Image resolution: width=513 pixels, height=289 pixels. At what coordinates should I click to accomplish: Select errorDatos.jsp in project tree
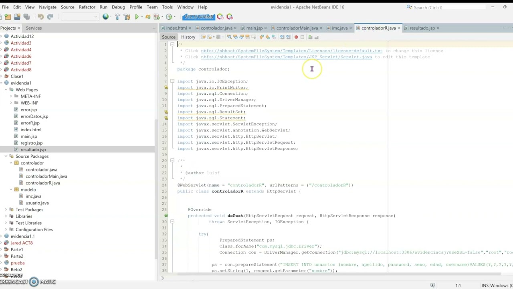click(x=34, y=116)
